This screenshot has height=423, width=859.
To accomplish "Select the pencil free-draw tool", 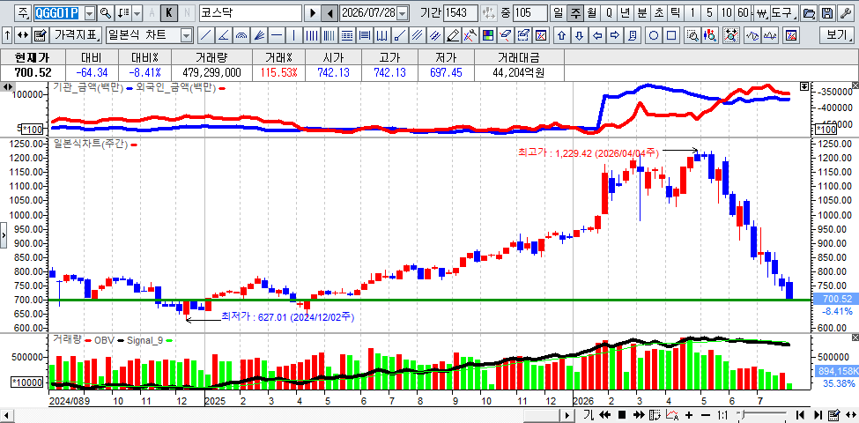I will pos(453,35).
